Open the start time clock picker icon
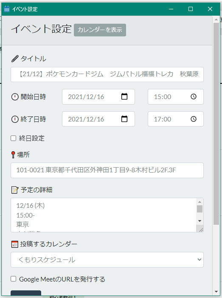This screenshot has width=222, height=298. pos(194,97)
